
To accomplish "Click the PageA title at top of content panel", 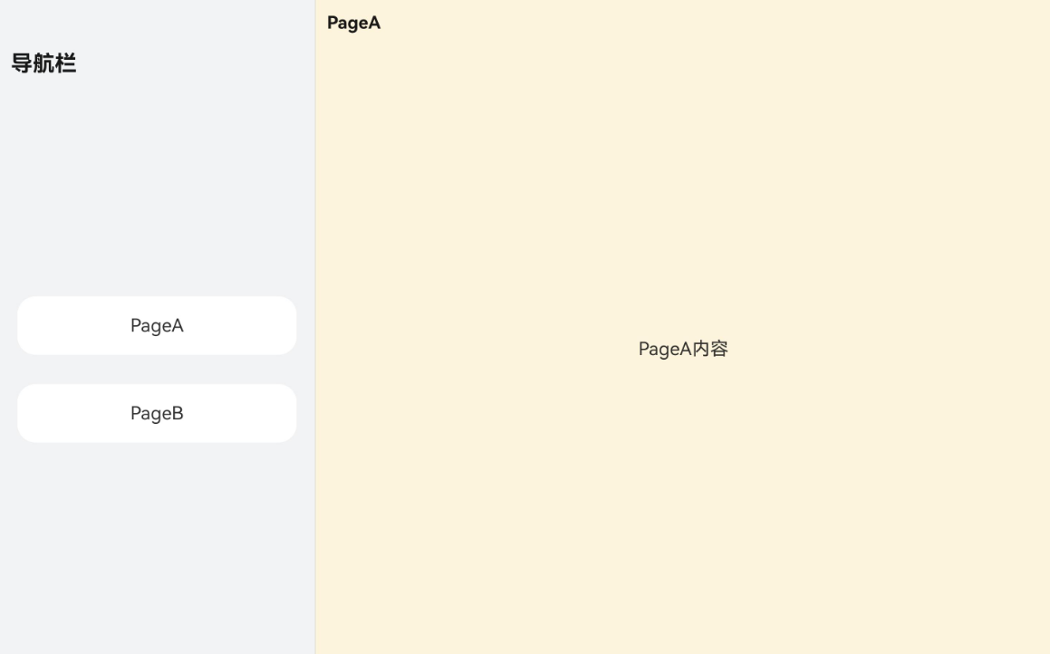I will pyautogui.click(x=353, y=23).
